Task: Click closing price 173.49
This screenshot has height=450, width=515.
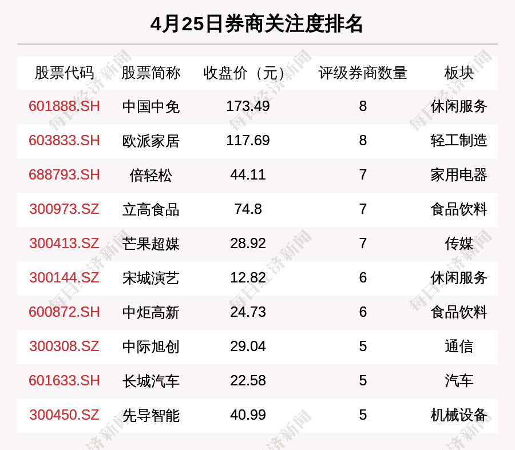Action: (248, 106)
